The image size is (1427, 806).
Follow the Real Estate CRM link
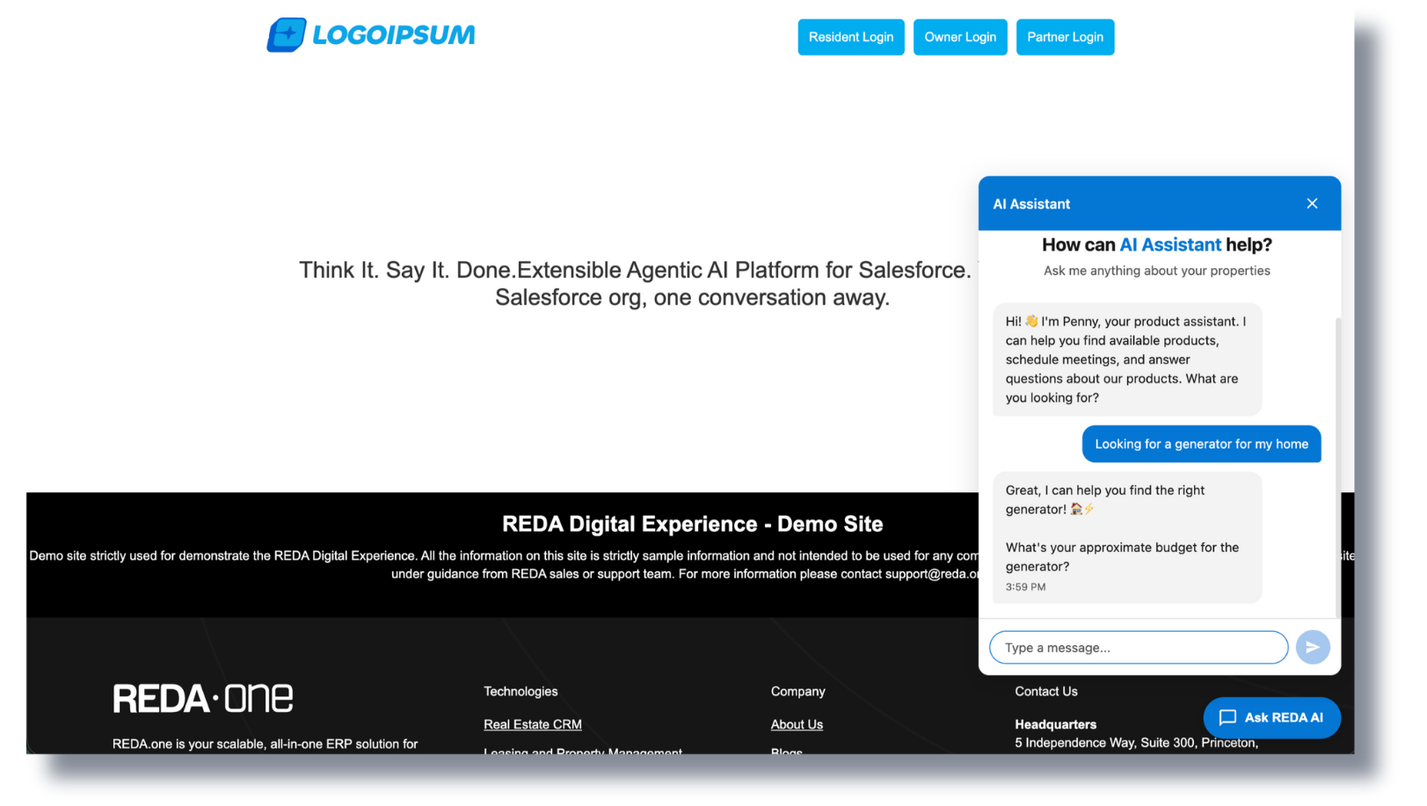coord(532,724)
